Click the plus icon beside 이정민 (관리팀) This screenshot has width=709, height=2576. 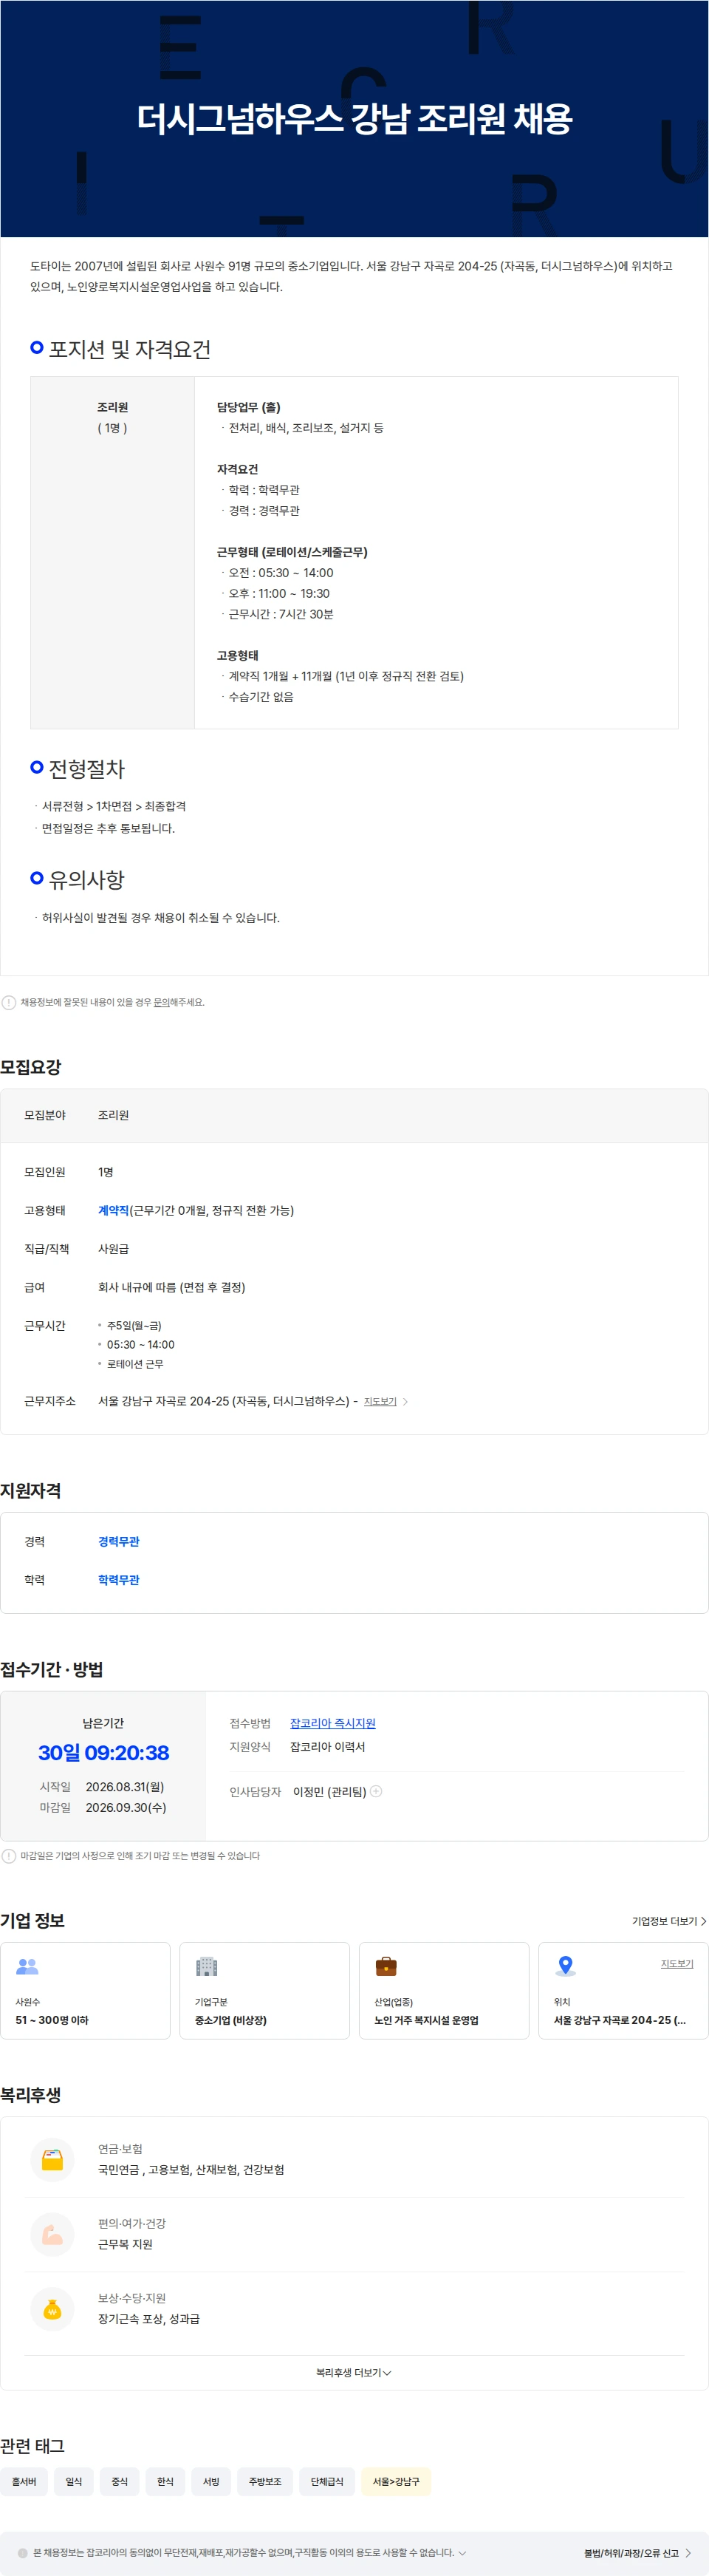[377, 1791]
